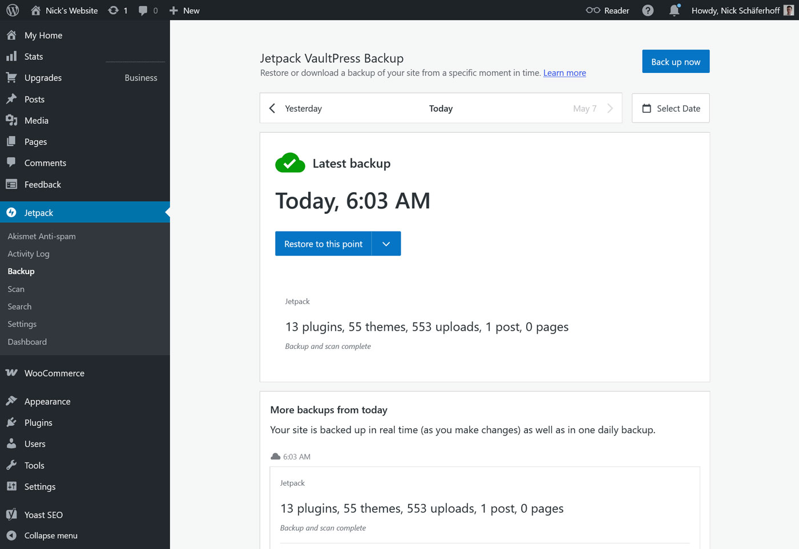Viewport: 799px width, 549px height.
Task: Click the May 7 next chevron
Action: 610,108
